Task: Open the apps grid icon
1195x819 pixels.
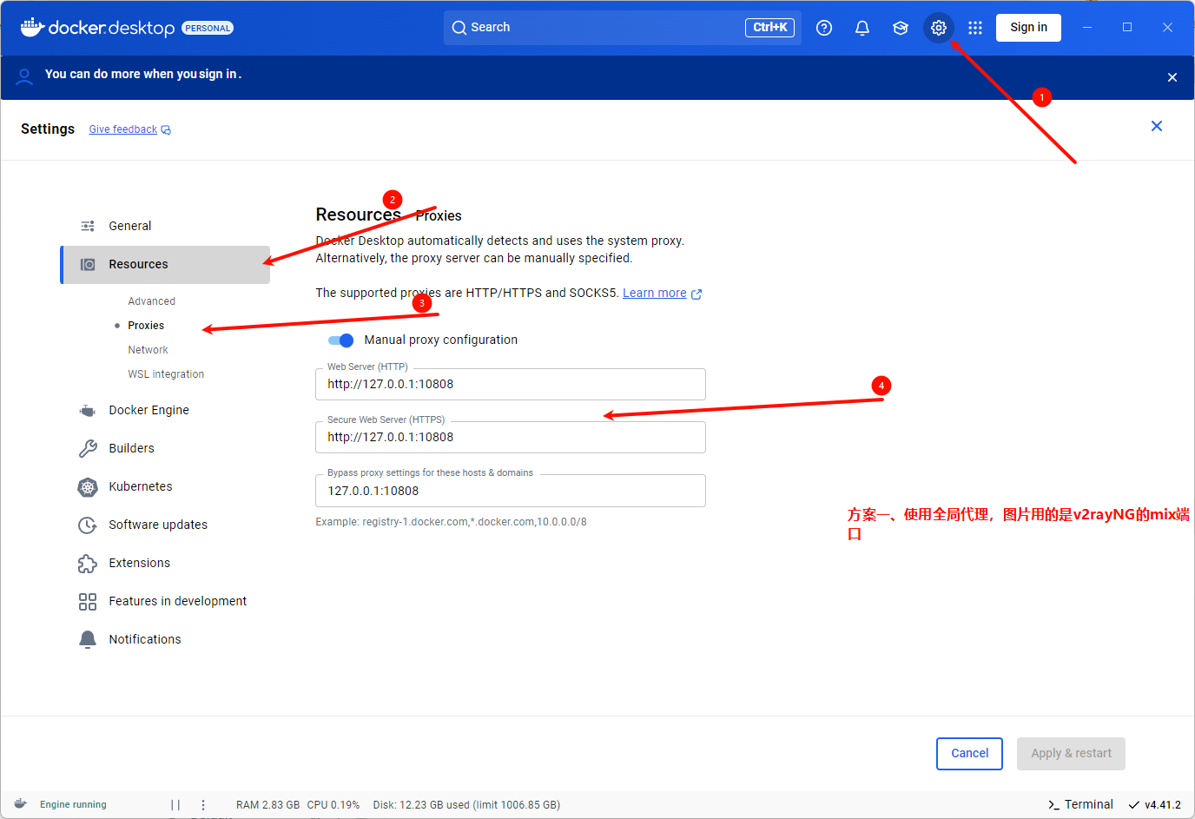Action: 975,28
